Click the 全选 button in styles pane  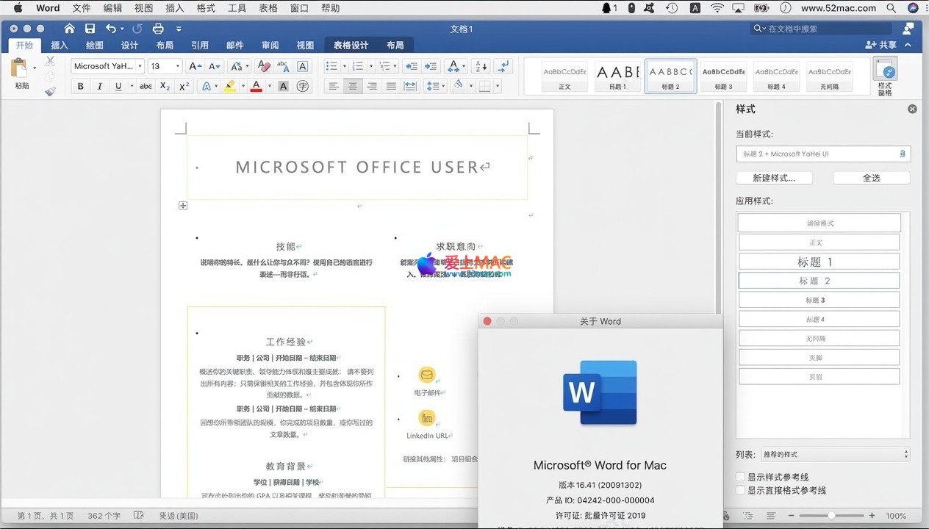click(871, 178)
